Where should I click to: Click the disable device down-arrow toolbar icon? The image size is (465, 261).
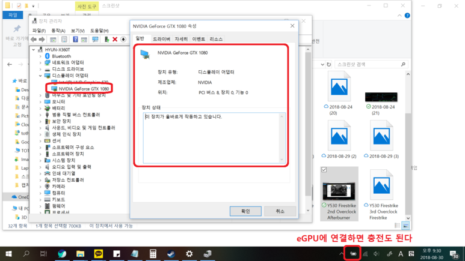[123, 40]
